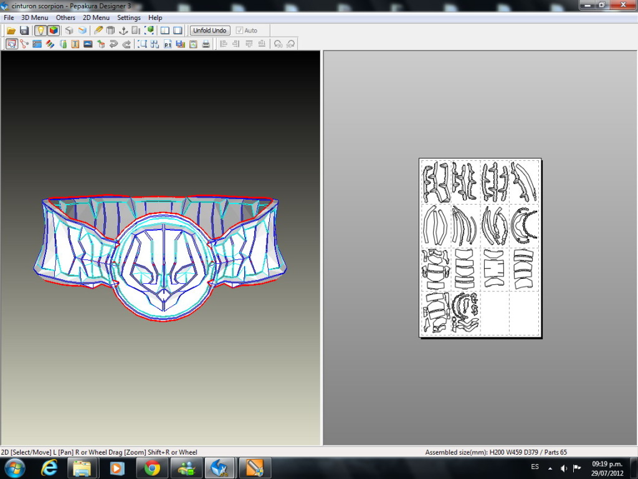Click the gray cube 3D model icon
The image size is (638, 479).
(69, 31)
